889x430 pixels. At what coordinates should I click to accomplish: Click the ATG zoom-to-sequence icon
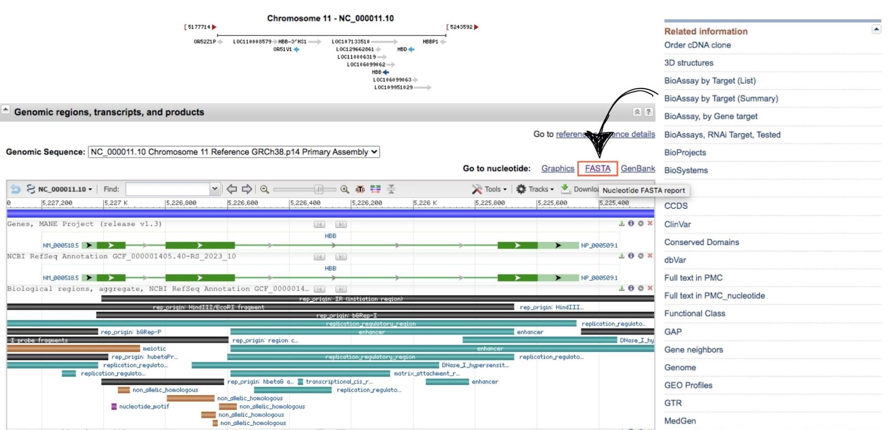(360, 189)
